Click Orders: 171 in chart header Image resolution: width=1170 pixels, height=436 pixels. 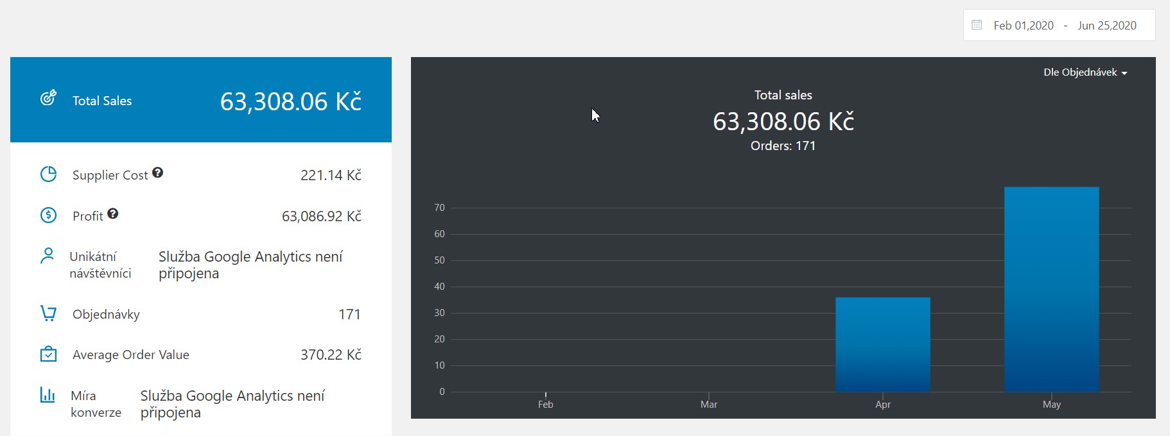click(x=783, y=146)
